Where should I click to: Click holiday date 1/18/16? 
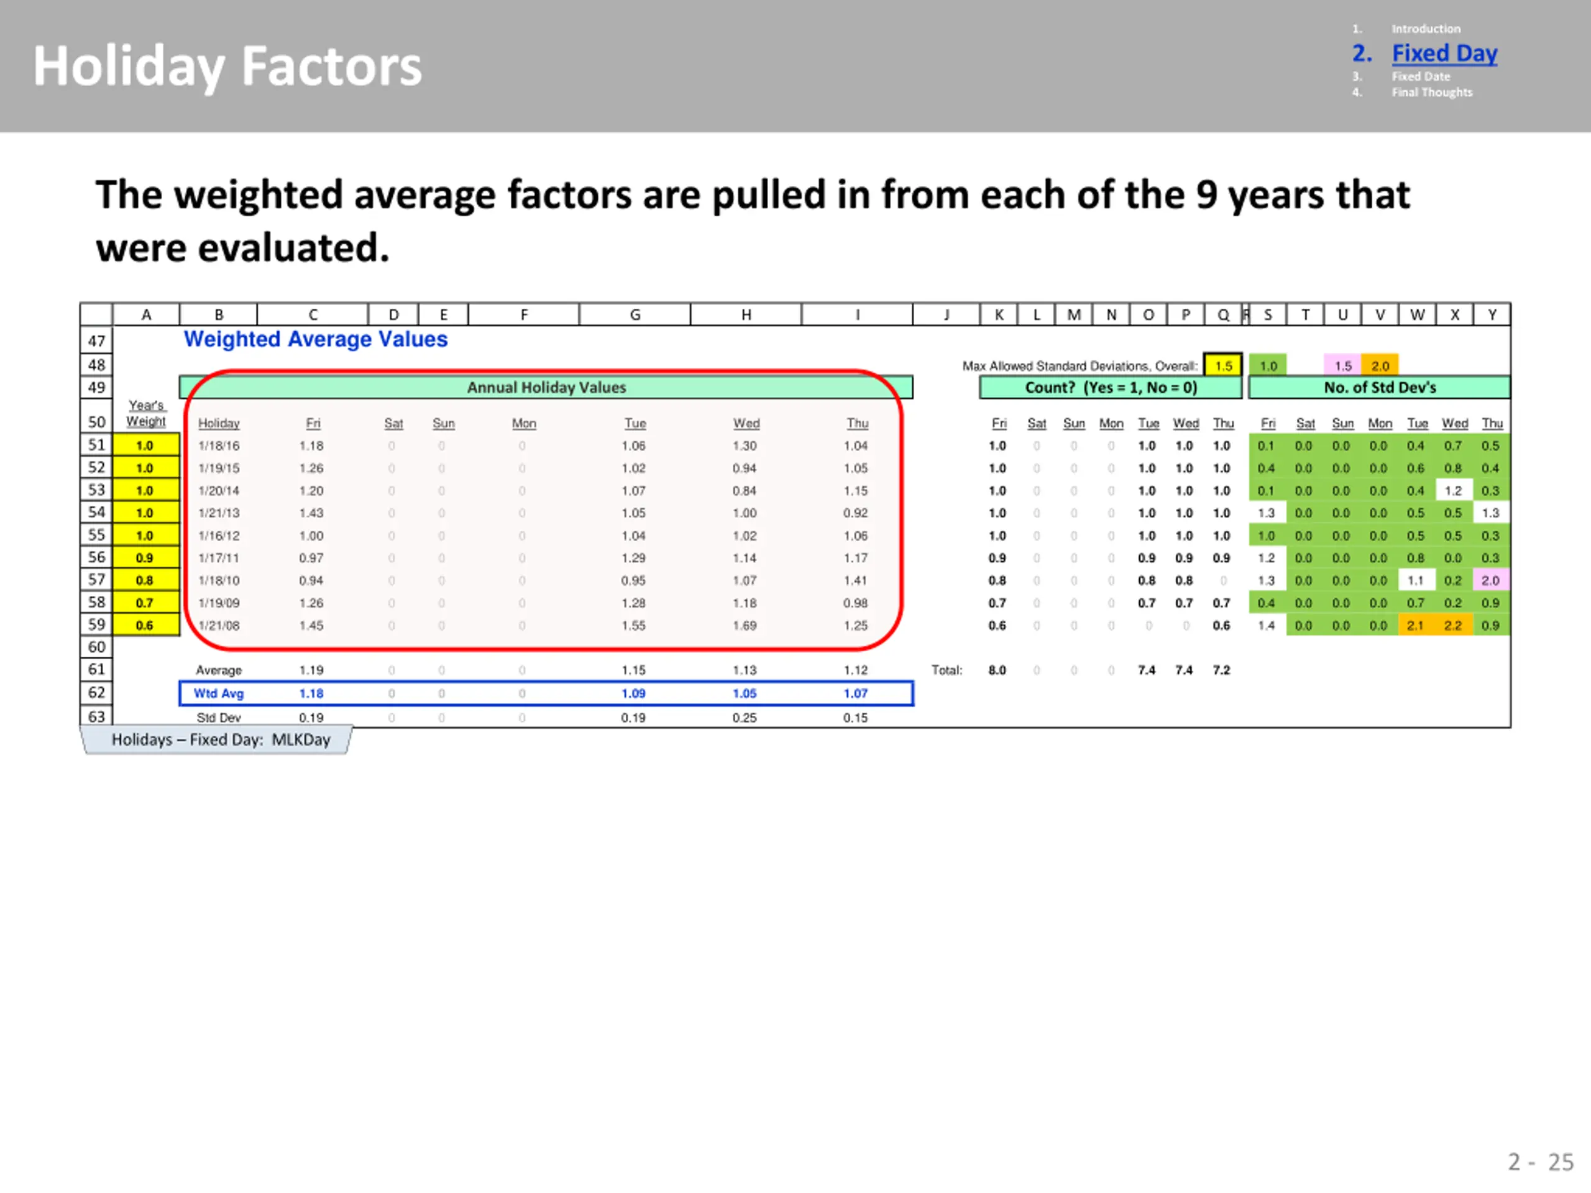click(x=219, y=446)
